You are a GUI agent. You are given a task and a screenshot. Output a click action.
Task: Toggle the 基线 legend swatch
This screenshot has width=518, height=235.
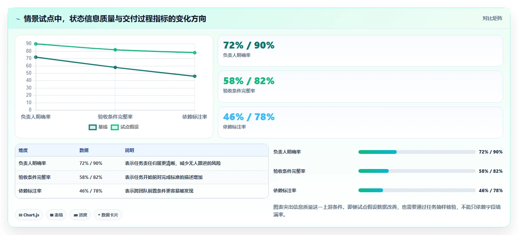point(93,127)
